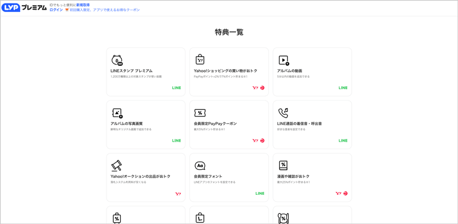Screen dimensions: 458x224
Task: Click the ログイン link
Action: point(56,10)
